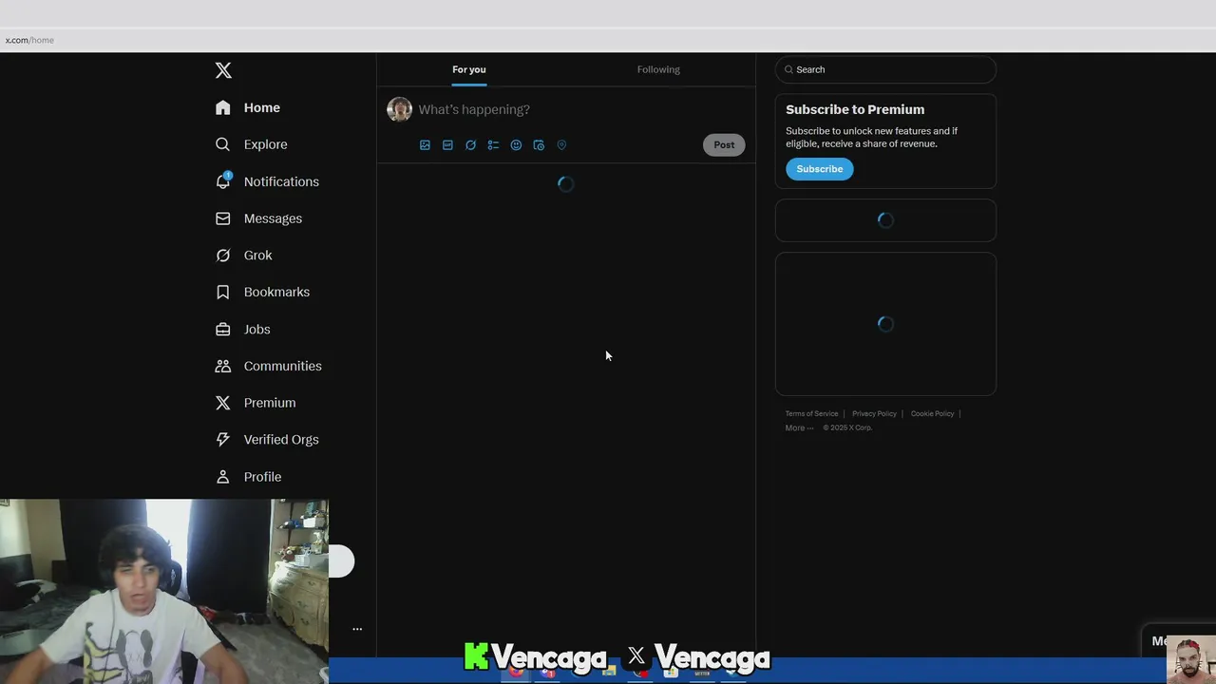This screenshot has width=1216, height=684.
Task: Open Communities in the sidebar
Action: coord(269,366)
